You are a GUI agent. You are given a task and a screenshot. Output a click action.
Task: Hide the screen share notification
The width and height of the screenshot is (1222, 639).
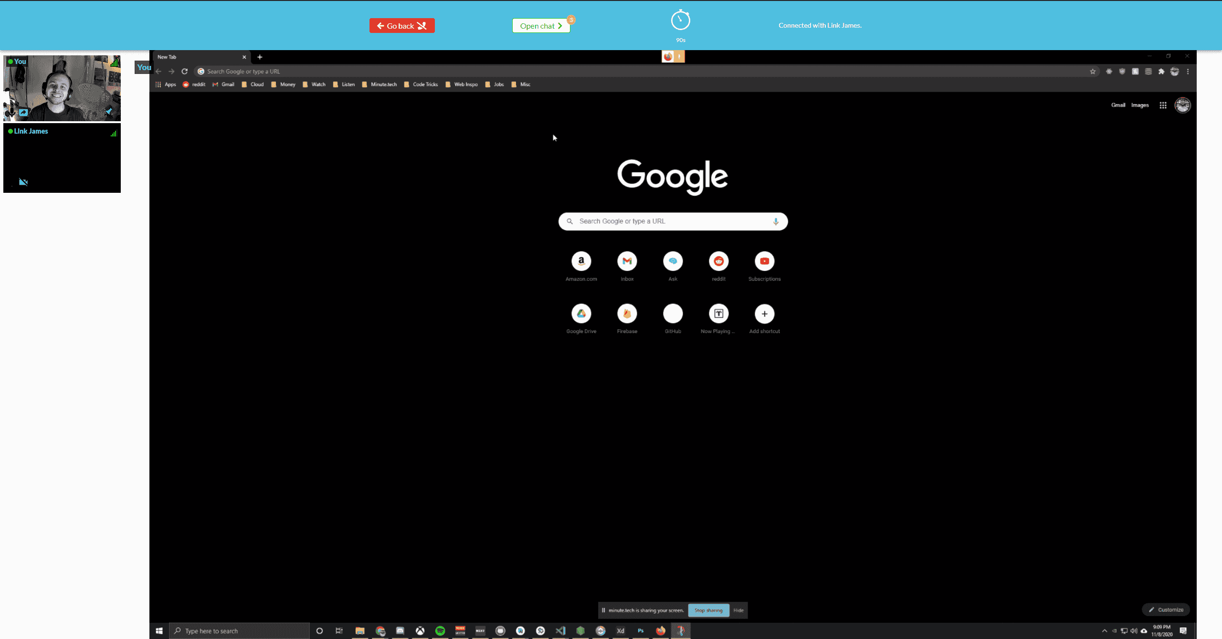(738, 610)
